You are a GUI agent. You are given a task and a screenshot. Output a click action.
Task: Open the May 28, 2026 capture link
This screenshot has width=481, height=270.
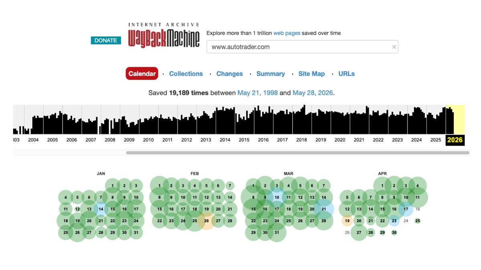pos(313,93)
